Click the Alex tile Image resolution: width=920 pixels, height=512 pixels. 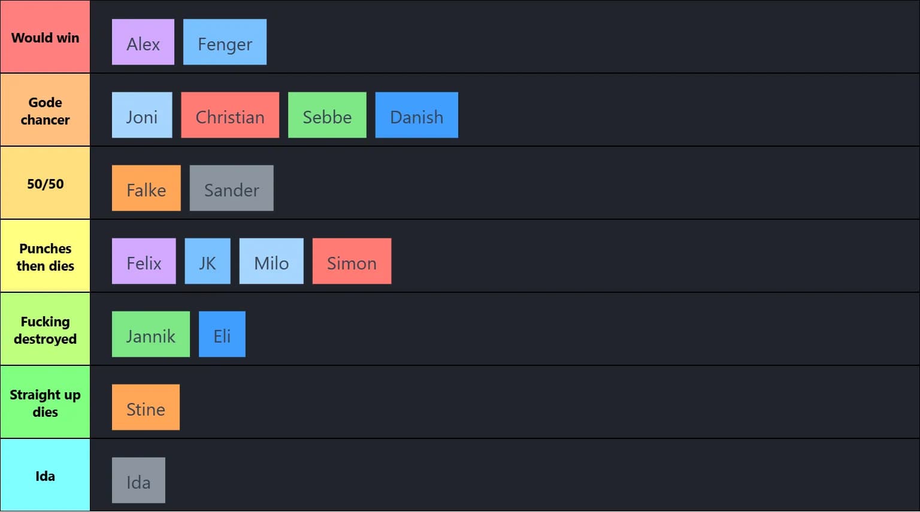tap(143, 42)
